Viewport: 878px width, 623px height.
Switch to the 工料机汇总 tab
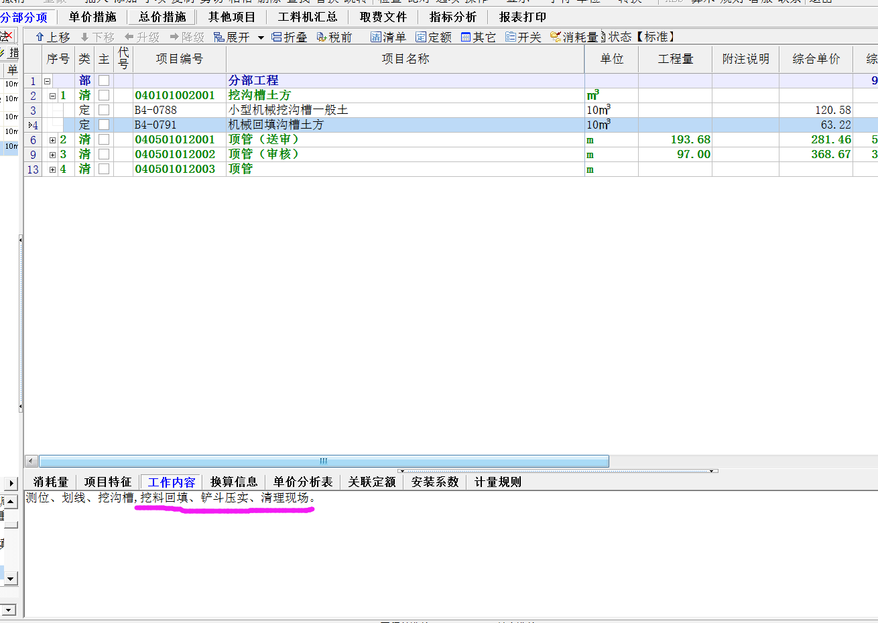(308, 17)
